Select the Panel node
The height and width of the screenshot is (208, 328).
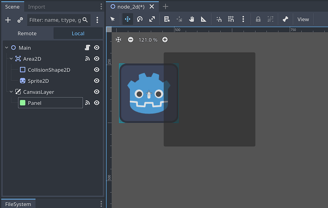(x=35, y=103)
